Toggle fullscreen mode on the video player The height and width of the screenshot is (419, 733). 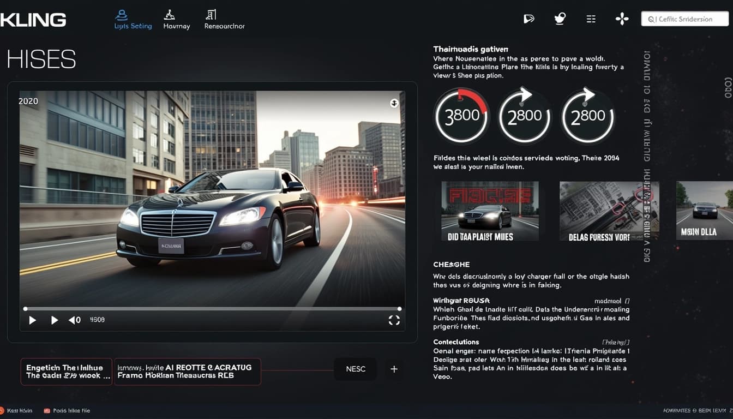(394, 320)
